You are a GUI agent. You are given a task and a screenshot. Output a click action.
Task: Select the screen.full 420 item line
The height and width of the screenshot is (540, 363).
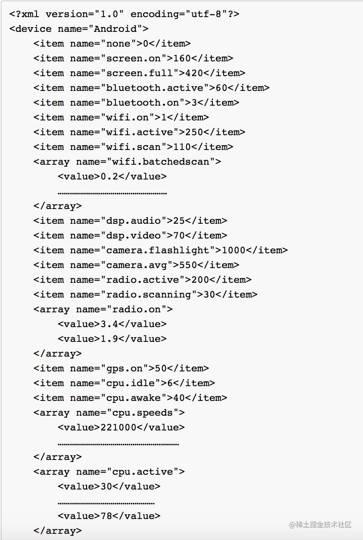(x=140, y=73)
